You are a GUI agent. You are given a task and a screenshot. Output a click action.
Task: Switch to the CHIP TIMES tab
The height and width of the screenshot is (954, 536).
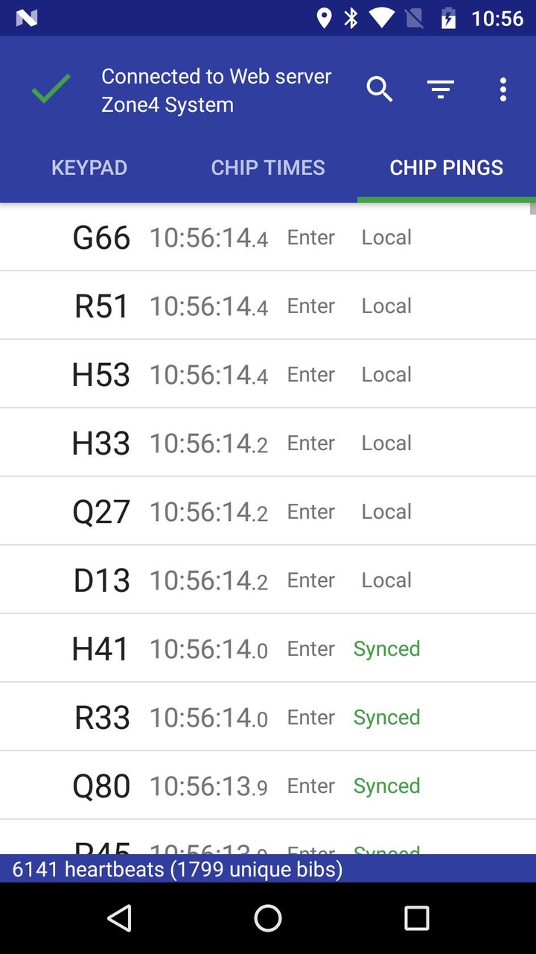(268, 168)
